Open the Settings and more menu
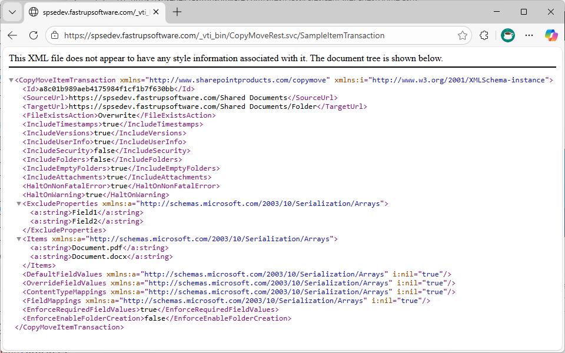 [529, 35]
